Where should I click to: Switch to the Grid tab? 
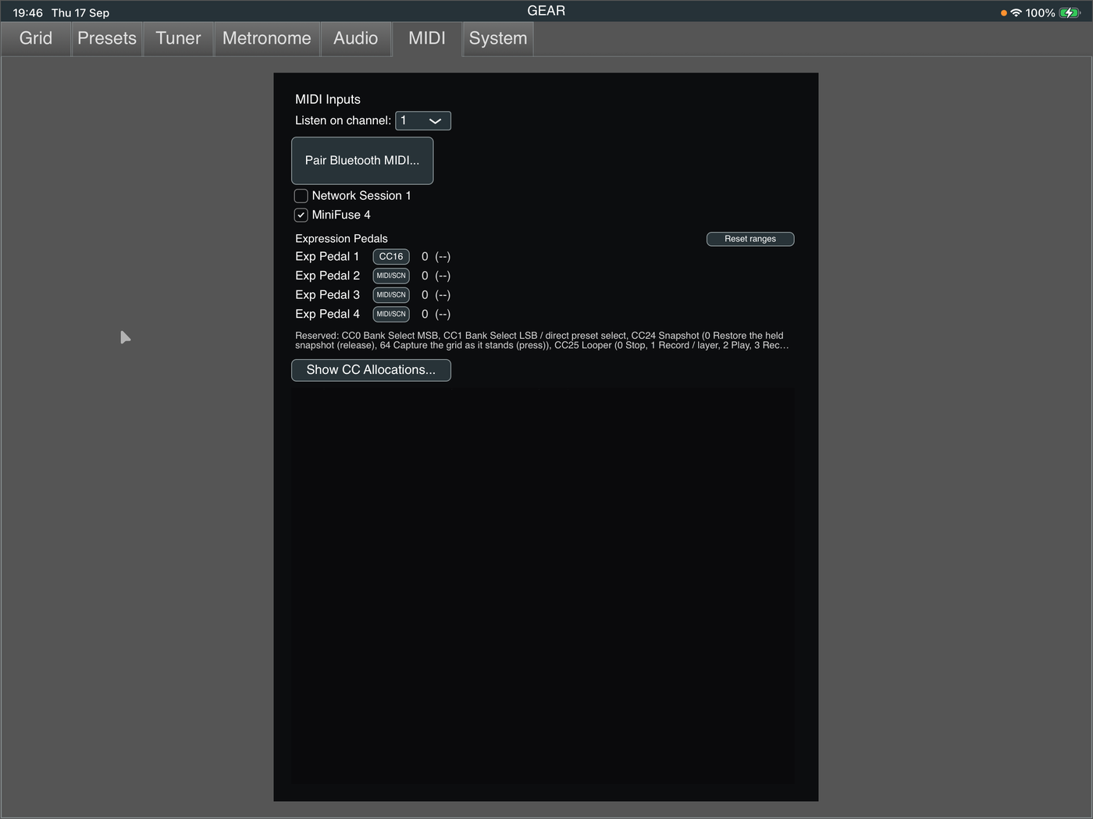36,39
